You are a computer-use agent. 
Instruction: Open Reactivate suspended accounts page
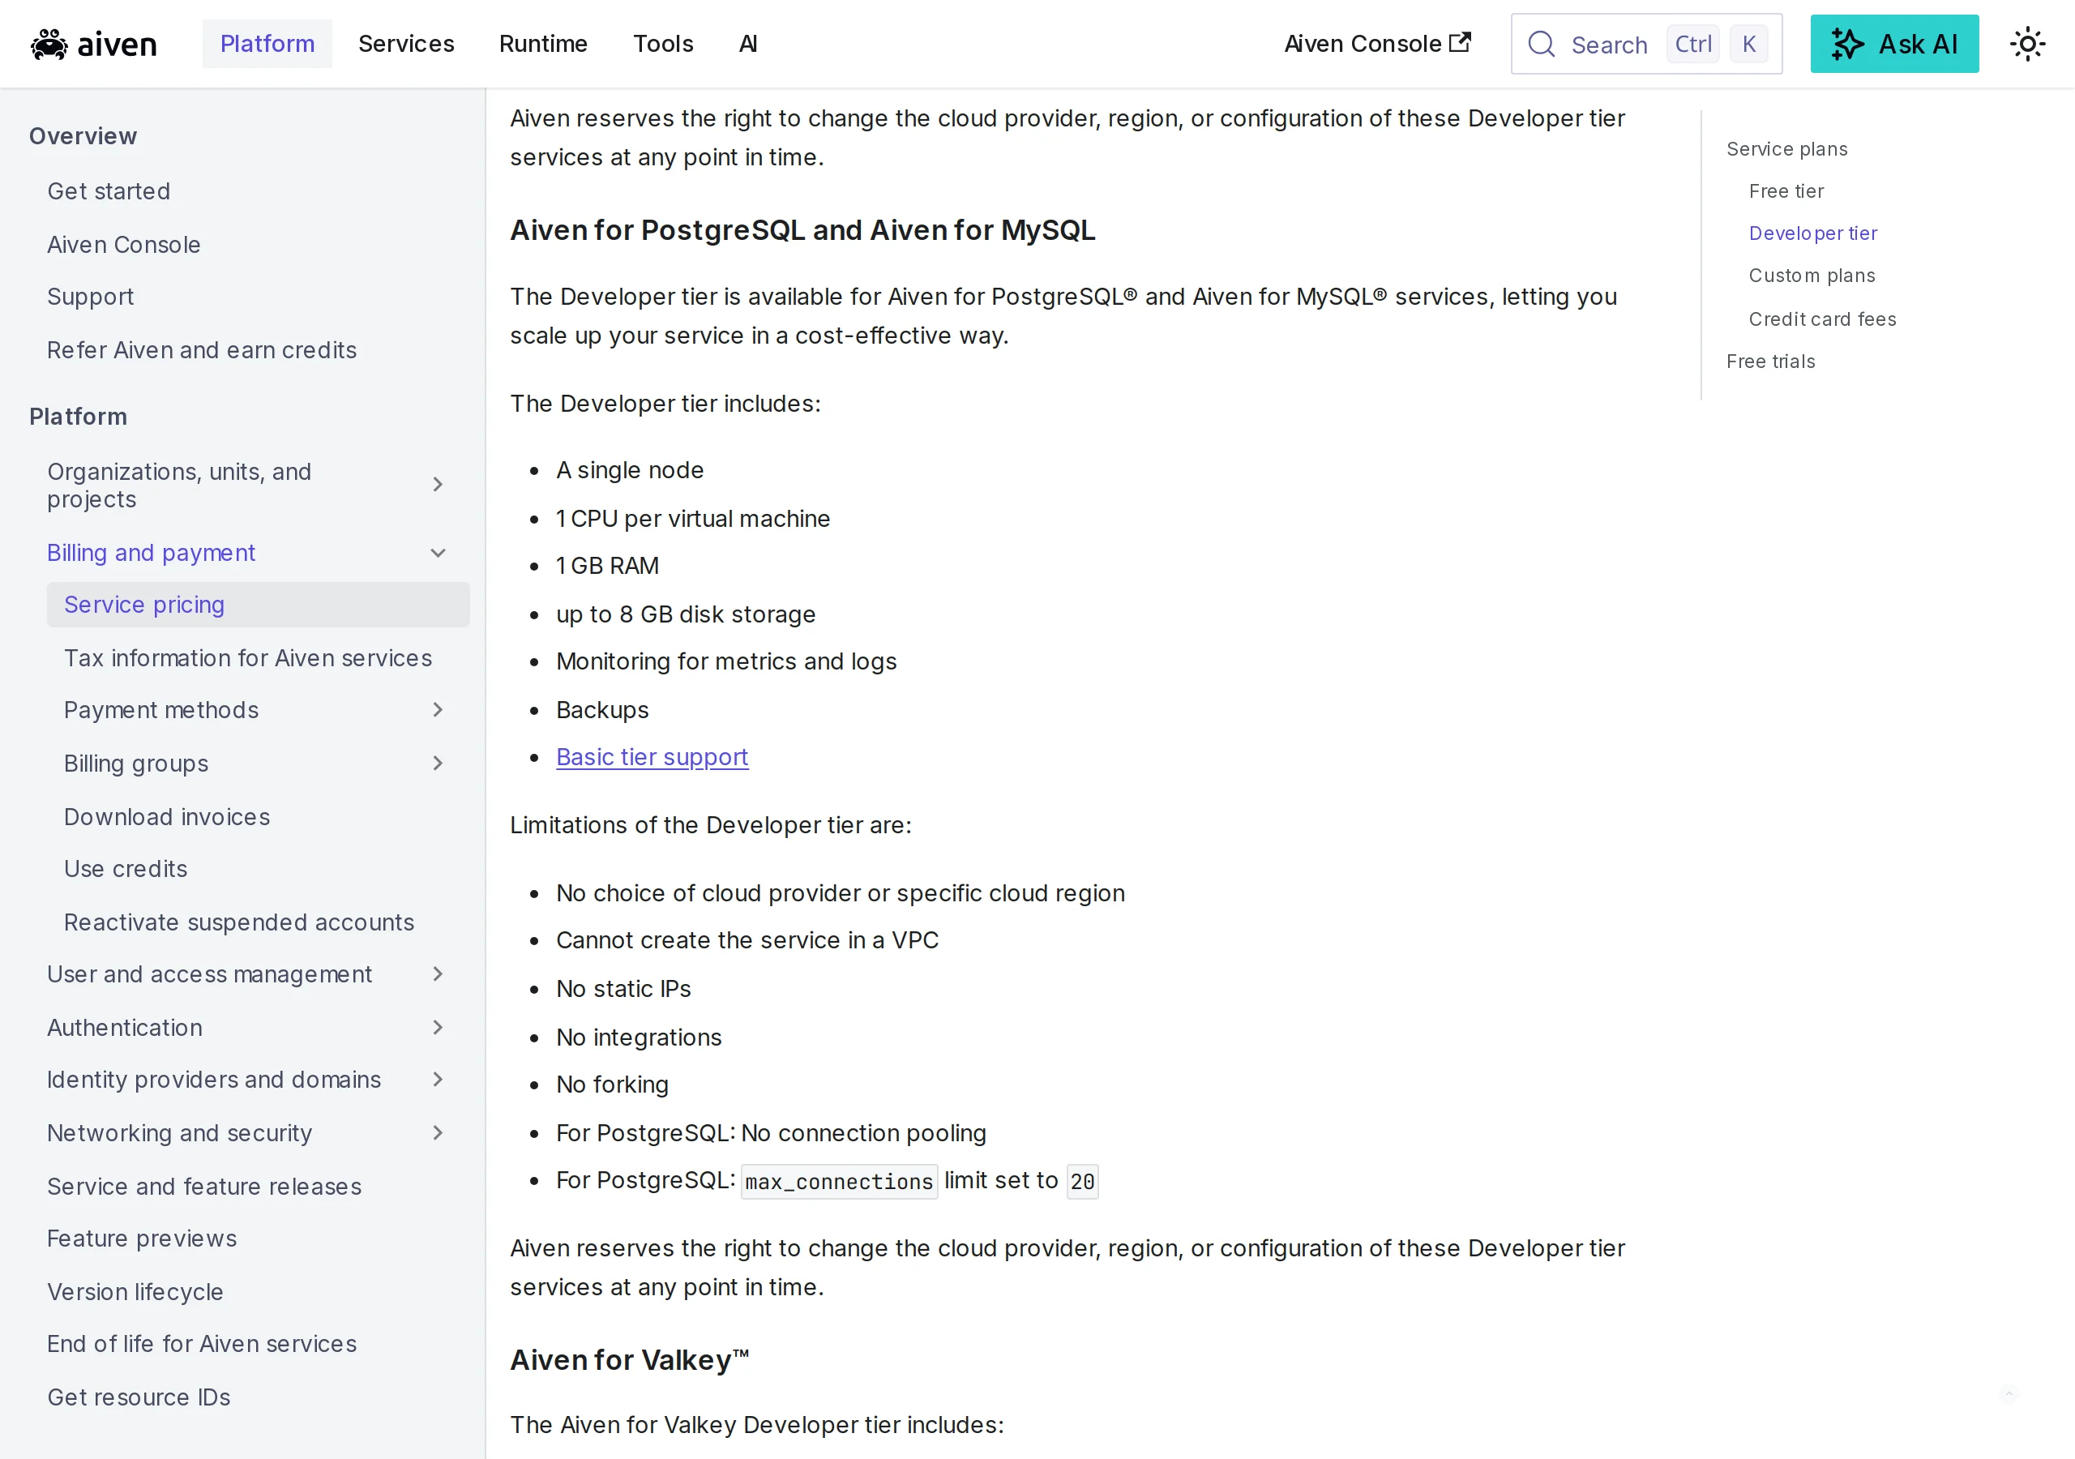(238, 923)
